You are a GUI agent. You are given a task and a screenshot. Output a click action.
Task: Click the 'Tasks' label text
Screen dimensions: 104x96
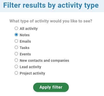pos(25,48)
